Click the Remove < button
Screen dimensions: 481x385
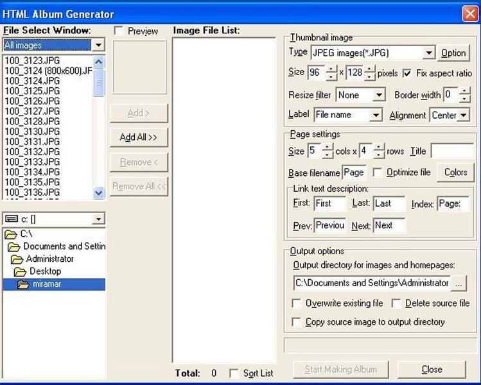coord(139,162)
